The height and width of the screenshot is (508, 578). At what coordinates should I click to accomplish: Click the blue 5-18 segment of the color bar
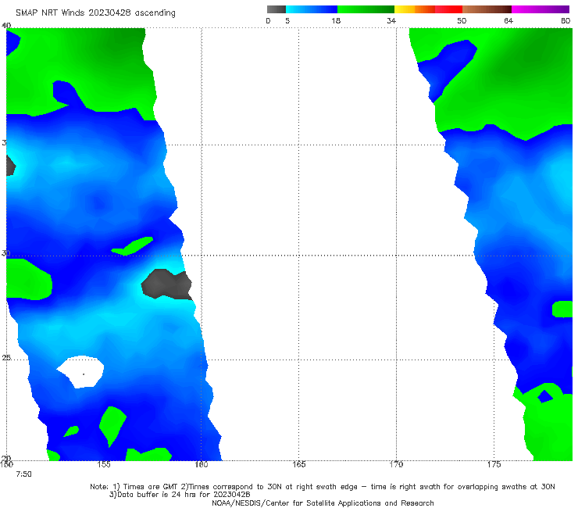[x=312, y=9]
